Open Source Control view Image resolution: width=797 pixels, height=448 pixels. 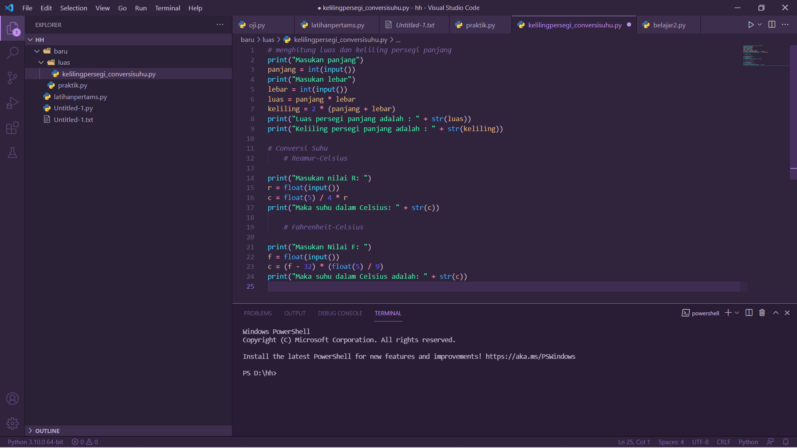click(12, 78)
